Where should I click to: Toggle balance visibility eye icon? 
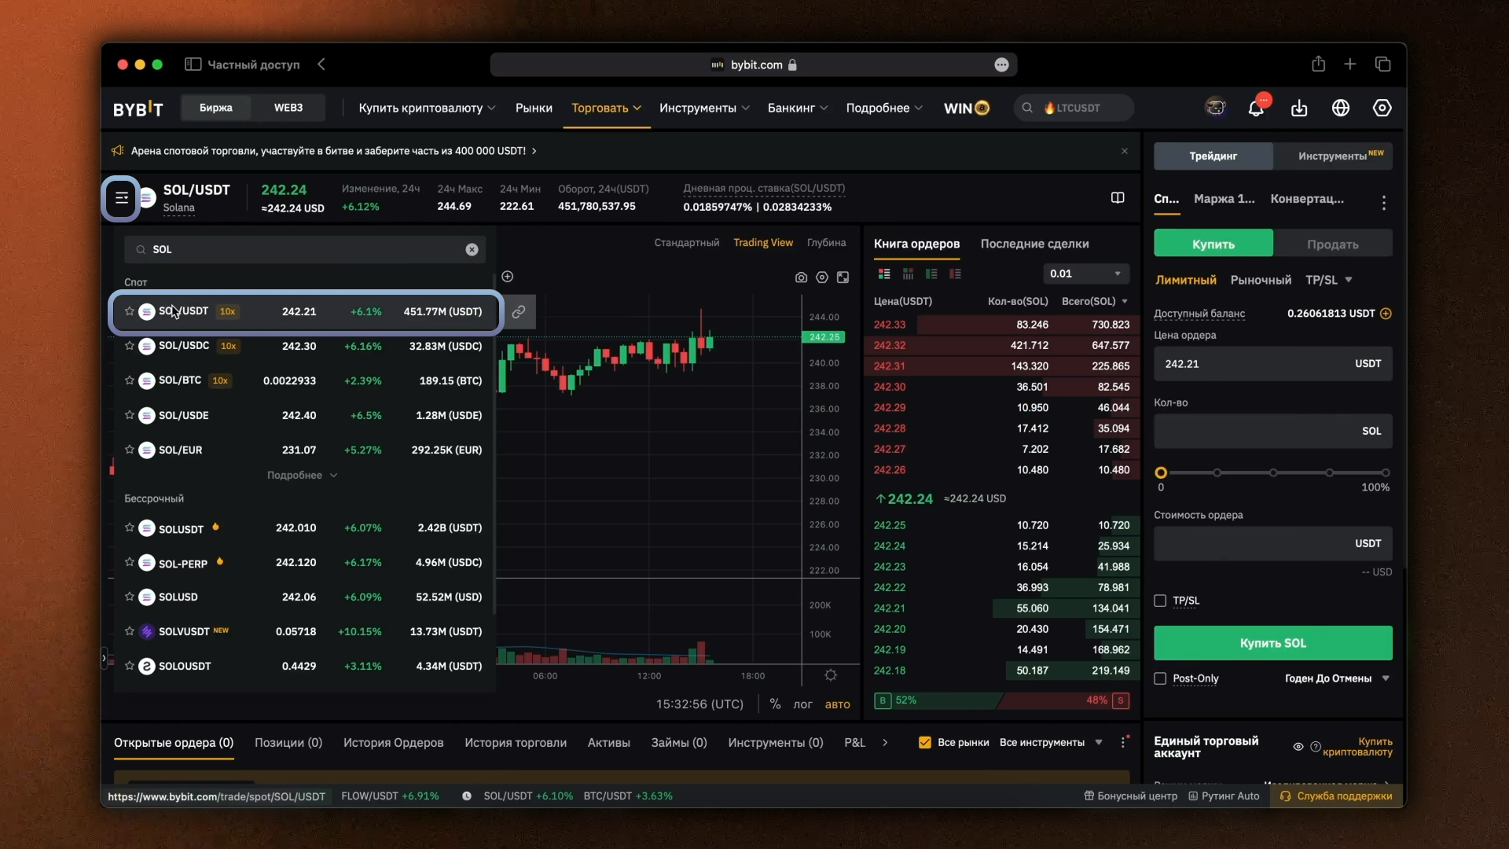click(1298, 747)
